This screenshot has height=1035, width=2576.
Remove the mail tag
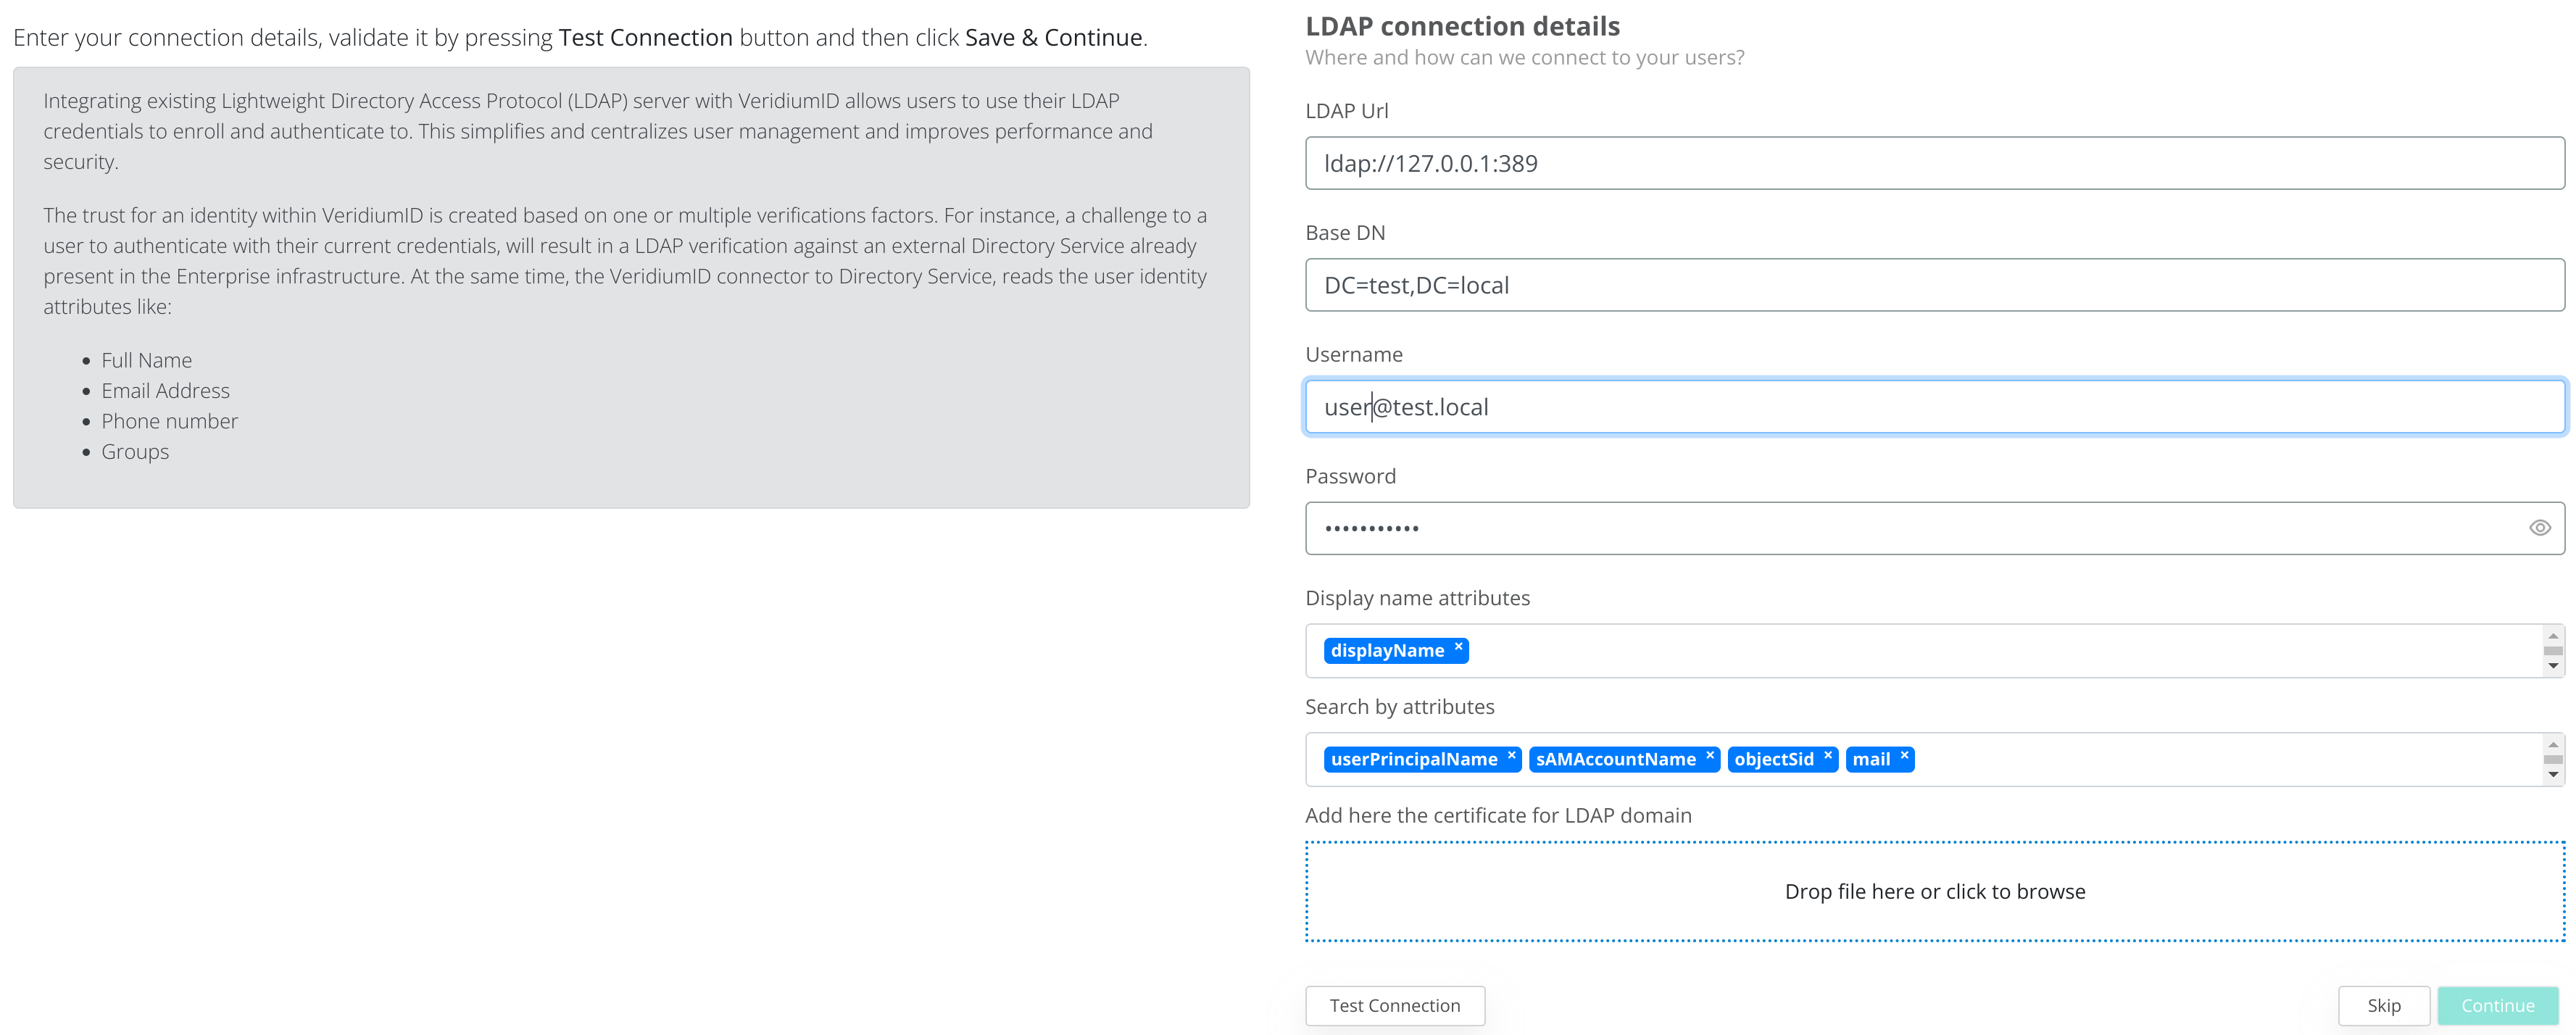pyautogui.click(x=1904, y=756)
